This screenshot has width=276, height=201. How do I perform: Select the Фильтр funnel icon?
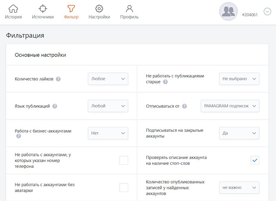(71, 9)
